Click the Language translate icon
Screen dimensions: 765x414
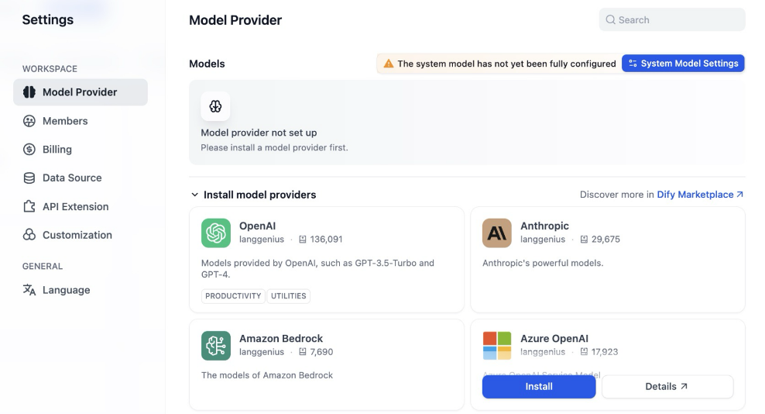29,290
